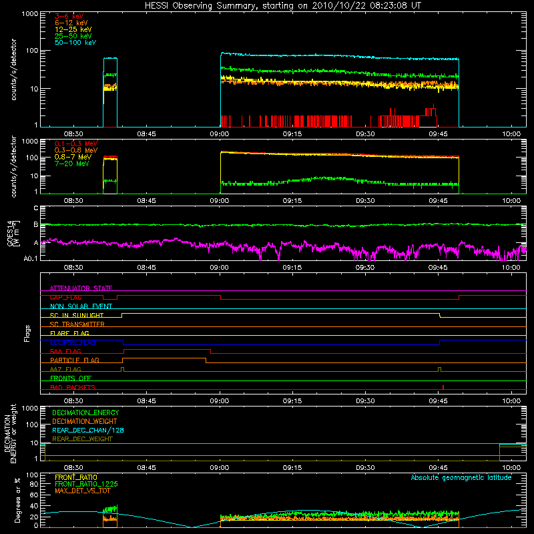Pick the FRONTS_OFF flag label

coord(71,378)
